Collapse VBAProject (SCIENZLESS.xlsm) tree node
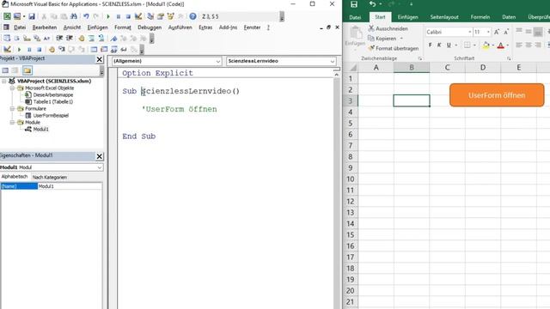Image resolution: width=550 pixels, height=309 pixels. (x=4, y=81)
